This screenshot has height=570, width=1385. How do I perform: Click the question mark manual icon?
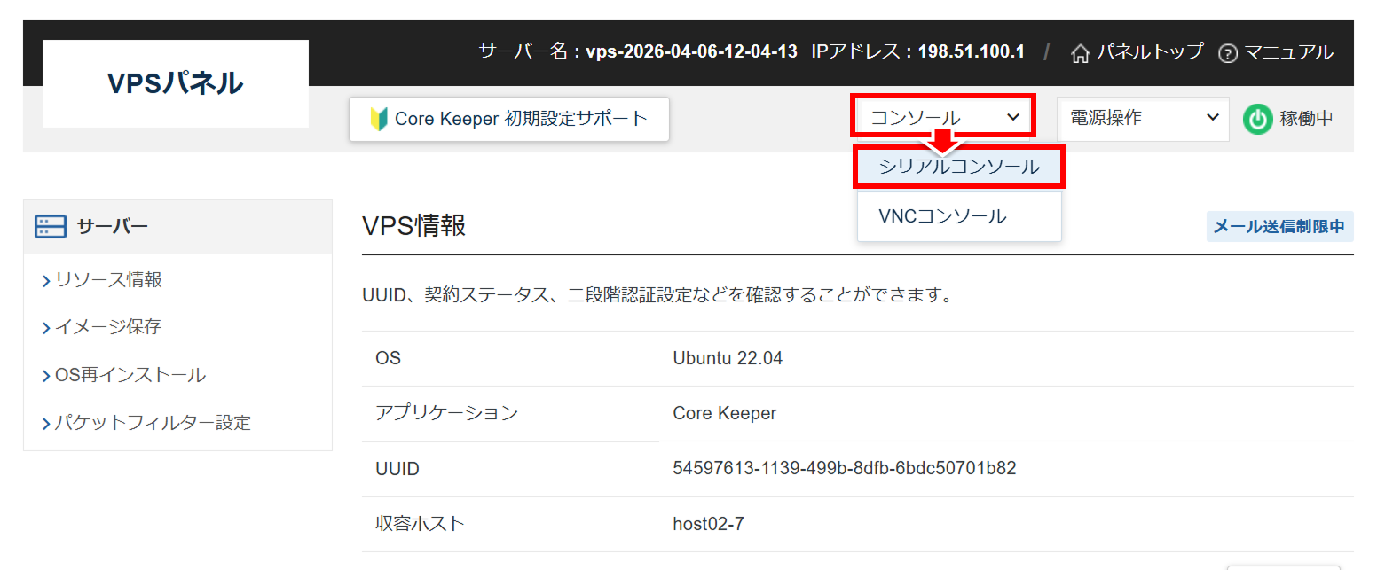[1227, 53]
